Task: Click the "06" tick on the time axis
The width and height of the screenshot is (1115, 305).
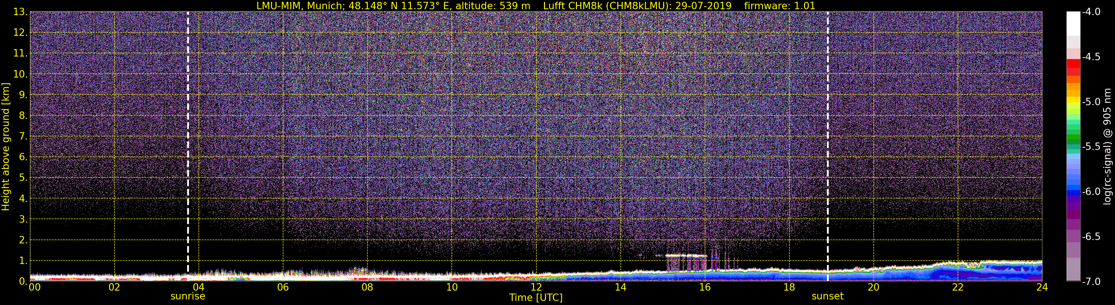Action: click(283, 287)
